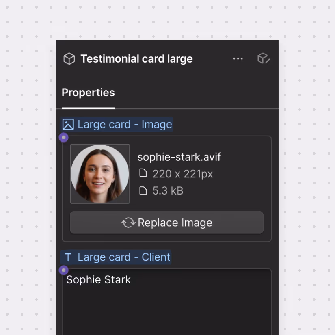The height and width of the screenshot is (335, 335).
Task: Click the "5.3 kB" file size text
Action: 168,190
